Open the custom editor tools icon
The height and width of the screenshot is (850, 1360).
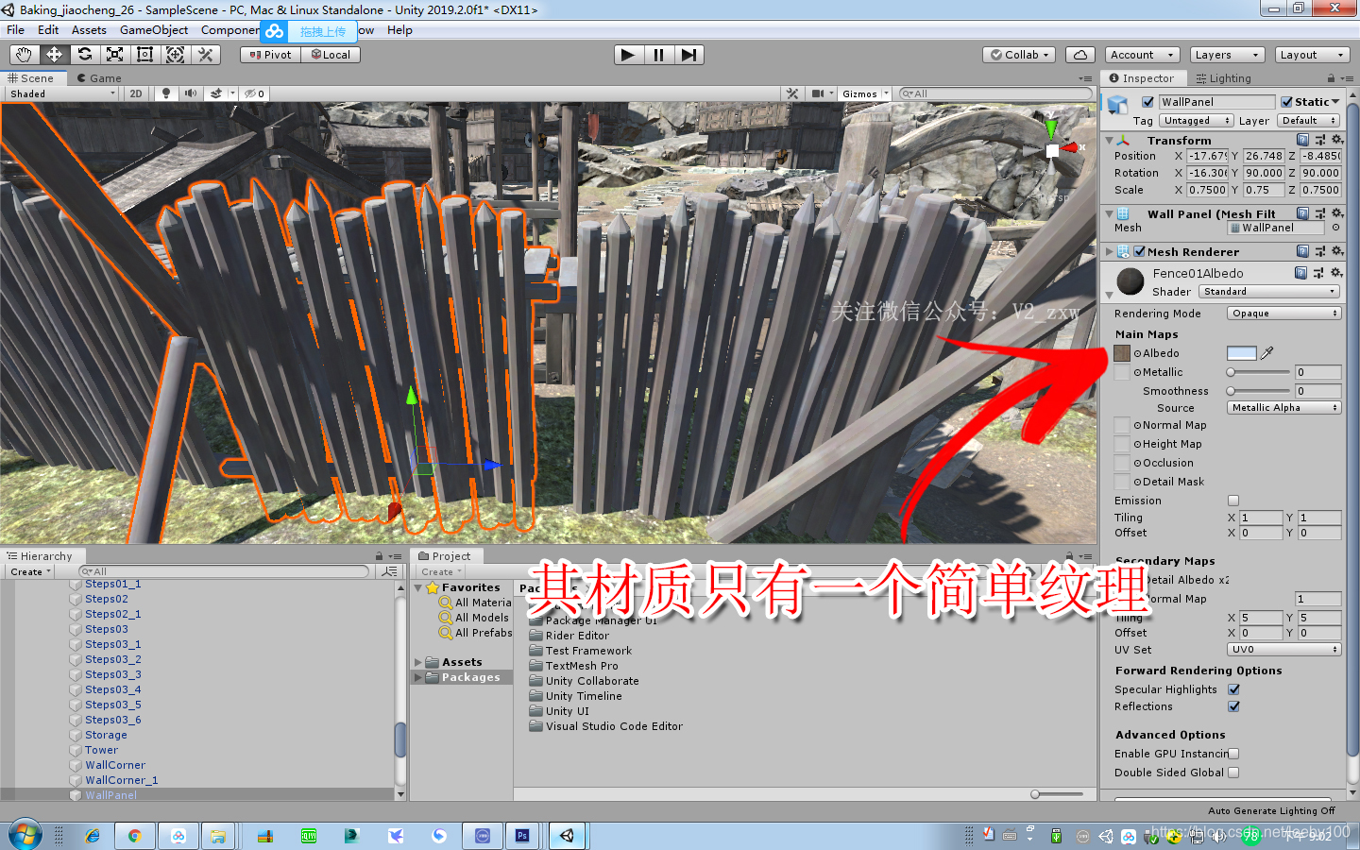[x=205, y=55]
